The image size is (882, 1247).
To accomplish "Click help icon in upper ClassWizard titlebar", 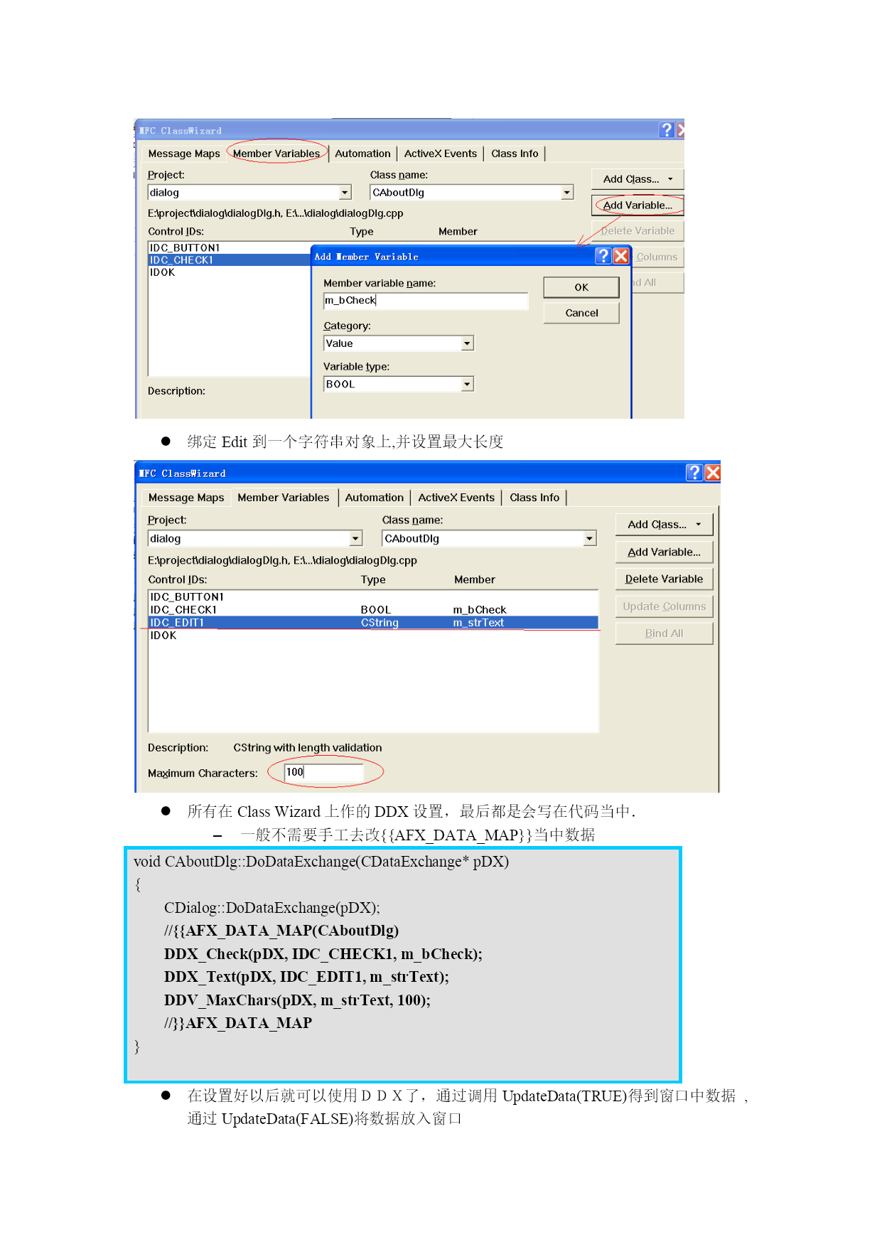I will point(667,129).
